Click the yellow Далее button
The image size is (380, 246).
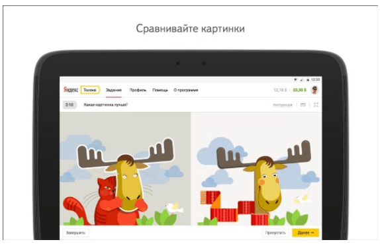305,233
